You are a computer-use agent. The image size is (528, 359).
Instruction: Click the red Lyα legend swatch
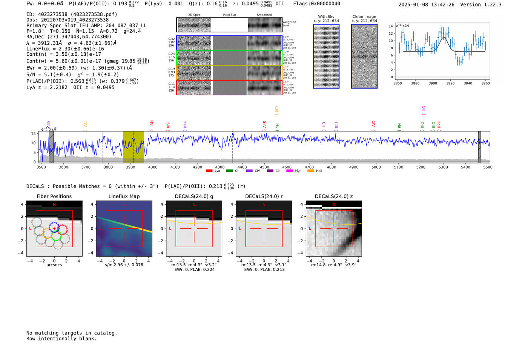tap(209, 171)
